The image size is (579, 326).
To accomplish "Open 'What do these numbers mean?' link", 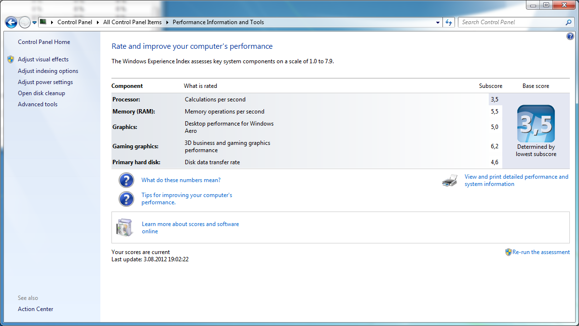I will tap(181, 180).
